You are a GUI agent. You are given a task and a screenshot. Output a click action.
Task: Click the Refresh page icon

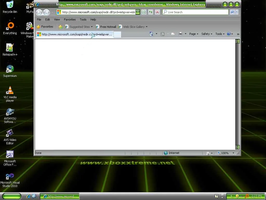pos(151,12)
